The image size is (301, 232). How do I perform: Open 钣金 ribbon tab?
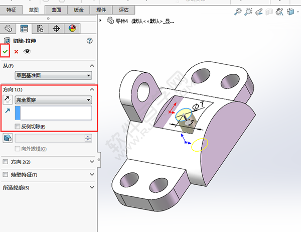(79, 10)
